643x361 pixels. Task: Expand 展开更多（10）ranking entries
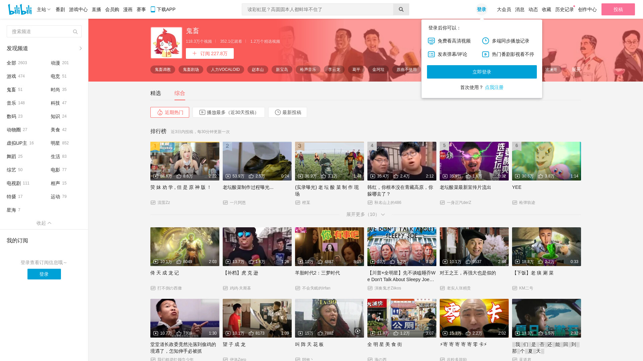click(365, 214)
